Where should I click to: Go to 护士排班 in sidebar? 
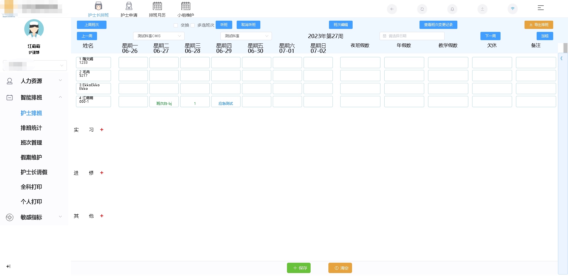coord(31,113)
